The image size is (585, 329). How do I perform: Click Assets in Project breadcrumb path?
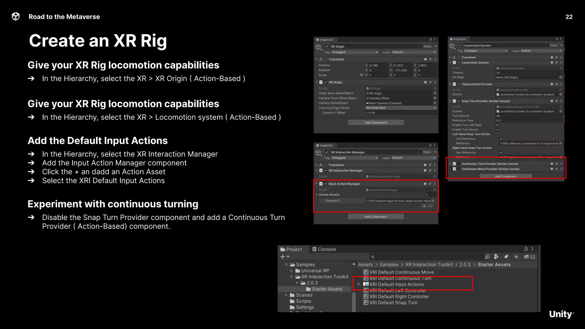[366, 265]
